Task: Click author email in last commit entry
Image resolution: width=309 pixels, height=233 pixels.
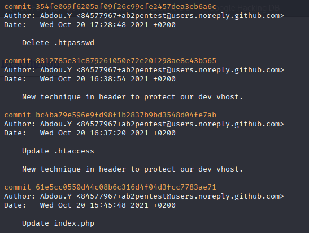Action: [x=180, y=196]
